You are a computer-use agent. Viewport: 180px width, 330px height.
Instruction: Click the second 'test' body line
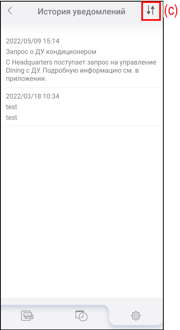click(11, 118)
